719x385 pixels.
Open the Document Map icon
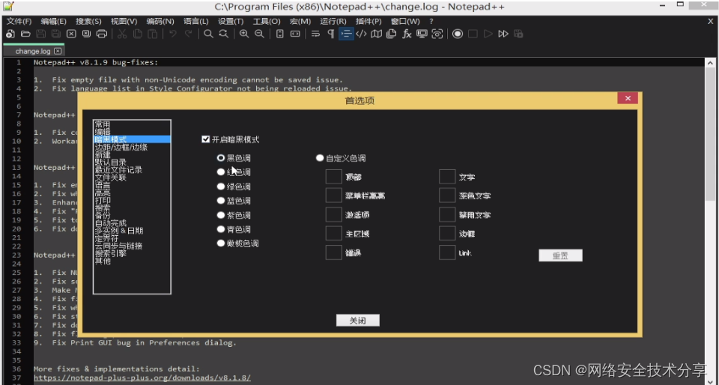pyautogui.click(x=377, y=34)
